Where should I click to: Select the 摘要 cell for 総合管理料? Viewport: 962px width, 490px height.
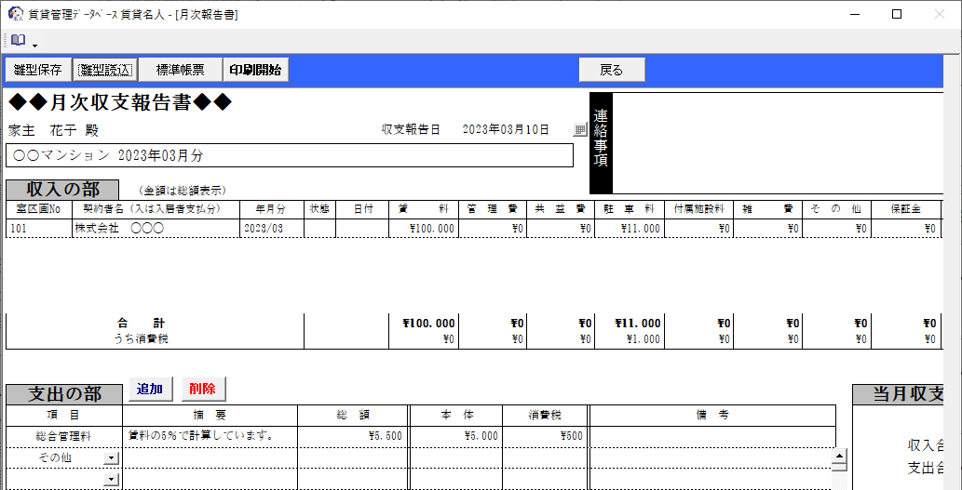(x=210, y=435)
